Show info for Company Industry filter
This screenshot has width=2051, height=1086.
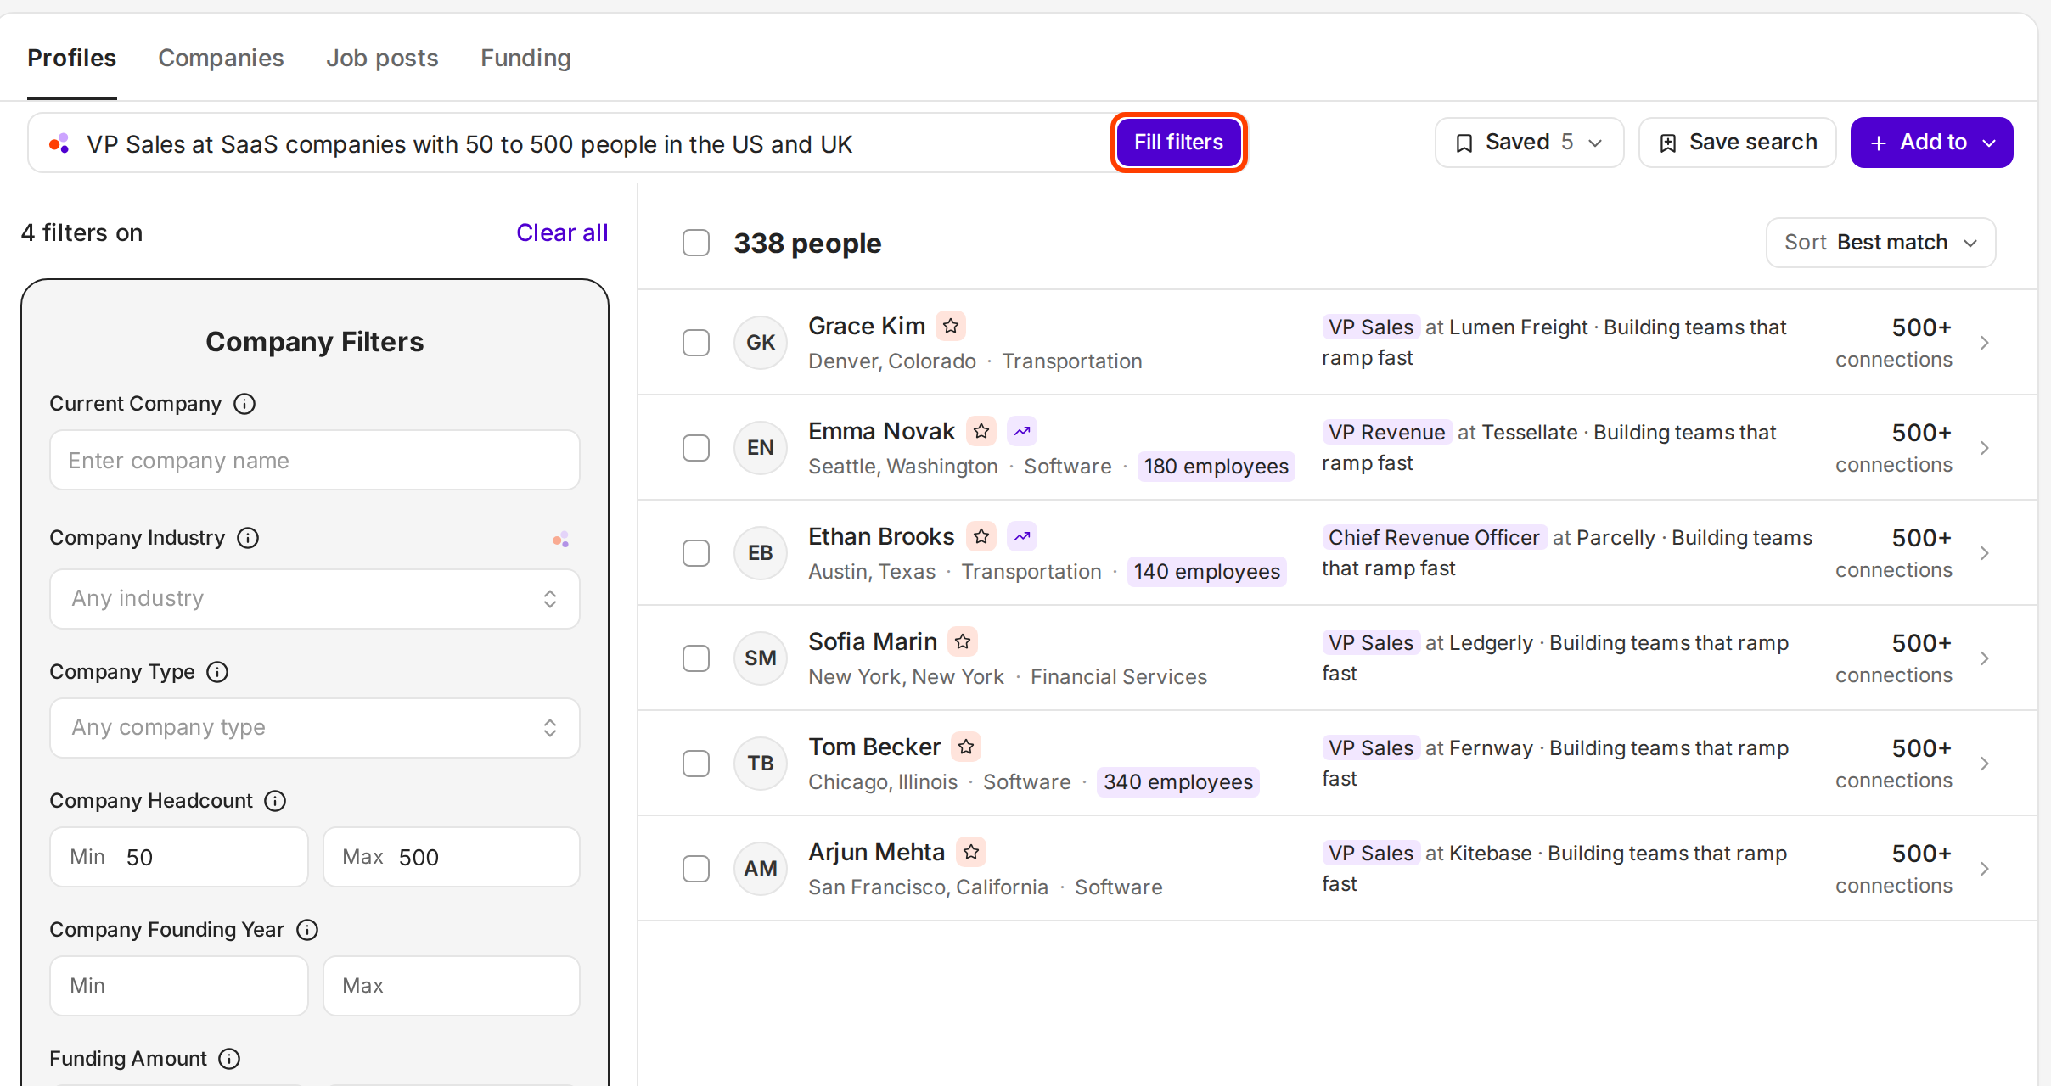point(248,538)
